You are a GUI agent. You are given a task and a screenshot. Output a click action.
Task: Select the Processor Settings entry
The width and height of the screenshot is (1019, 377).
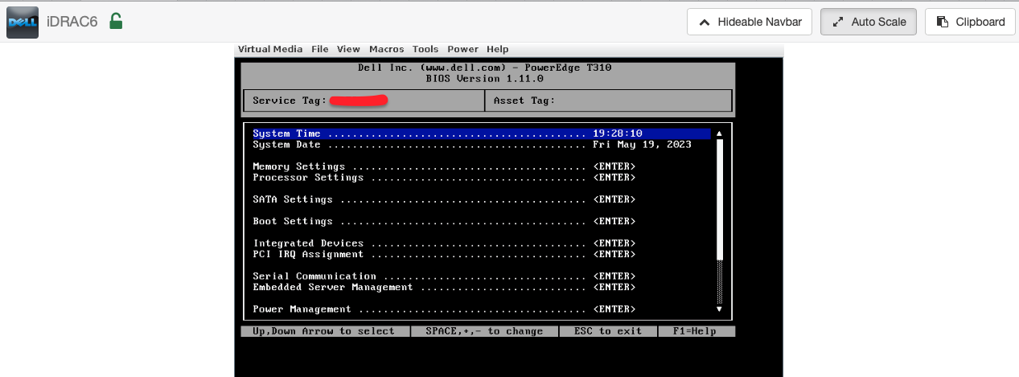444,178
